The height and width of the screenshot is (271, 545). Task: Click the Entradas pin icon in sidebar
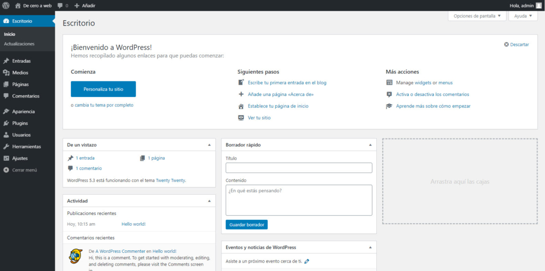[6, 61]
